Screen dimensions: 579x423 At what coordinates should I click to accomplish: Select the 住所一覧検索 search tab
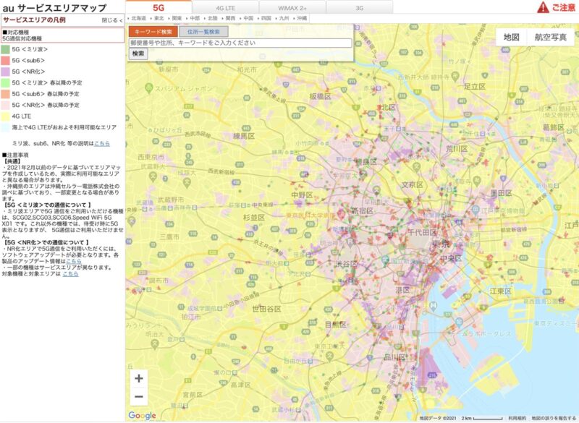pyautogui.click(x=203, y=32)
